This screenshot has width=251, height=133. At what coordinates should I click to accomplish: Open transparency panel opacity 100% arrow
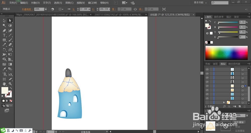click(x=247, y=115)
